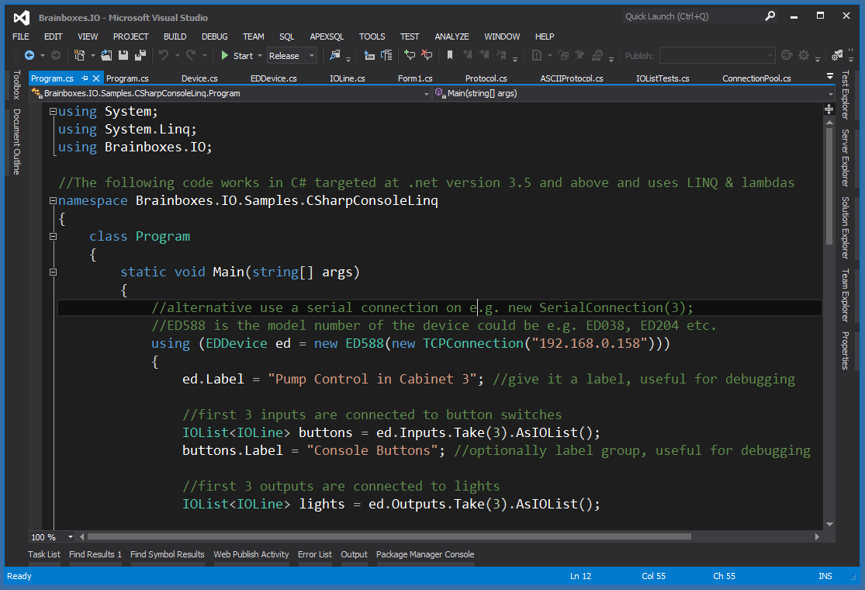Click the Undo icon in the toolbar
Viewport: 865px width, 590px height.
(x=162, y=55)
